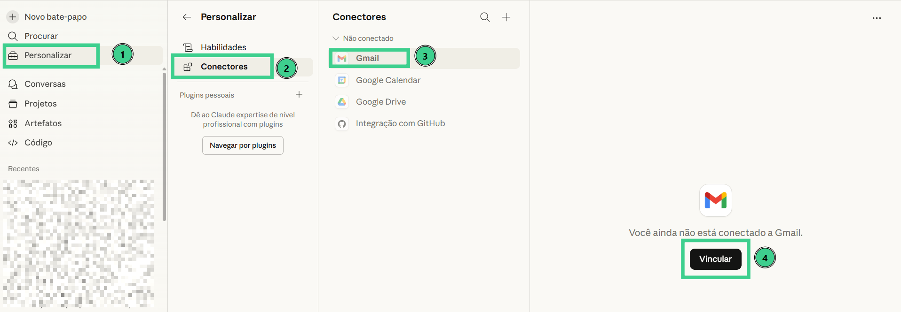Click the GitHub octocat icon

coord(342,124)
